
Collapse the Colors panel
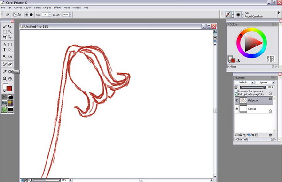[x=228, y=24]
